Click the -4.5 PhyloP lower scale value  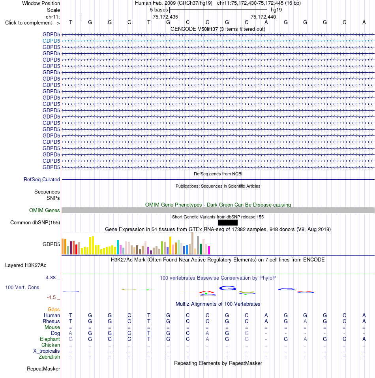coord(51,297)
